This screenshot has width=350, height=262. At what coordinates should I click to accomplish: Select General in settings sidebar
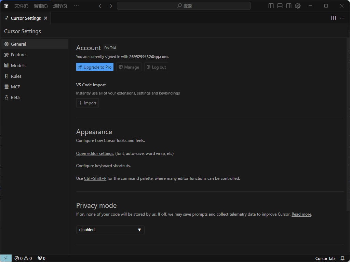[x=35, y=44]
